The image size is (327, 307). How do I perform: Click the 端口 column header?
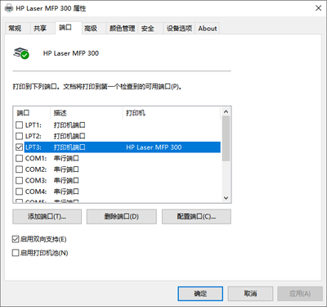click(x=32, y=113)
